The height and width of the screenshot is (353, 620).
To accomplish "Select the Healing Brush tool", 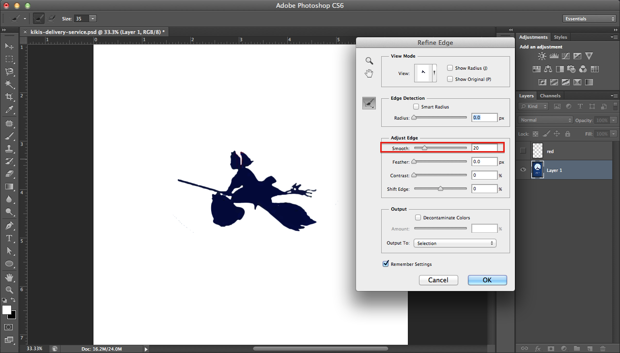I will pos(9,123).
